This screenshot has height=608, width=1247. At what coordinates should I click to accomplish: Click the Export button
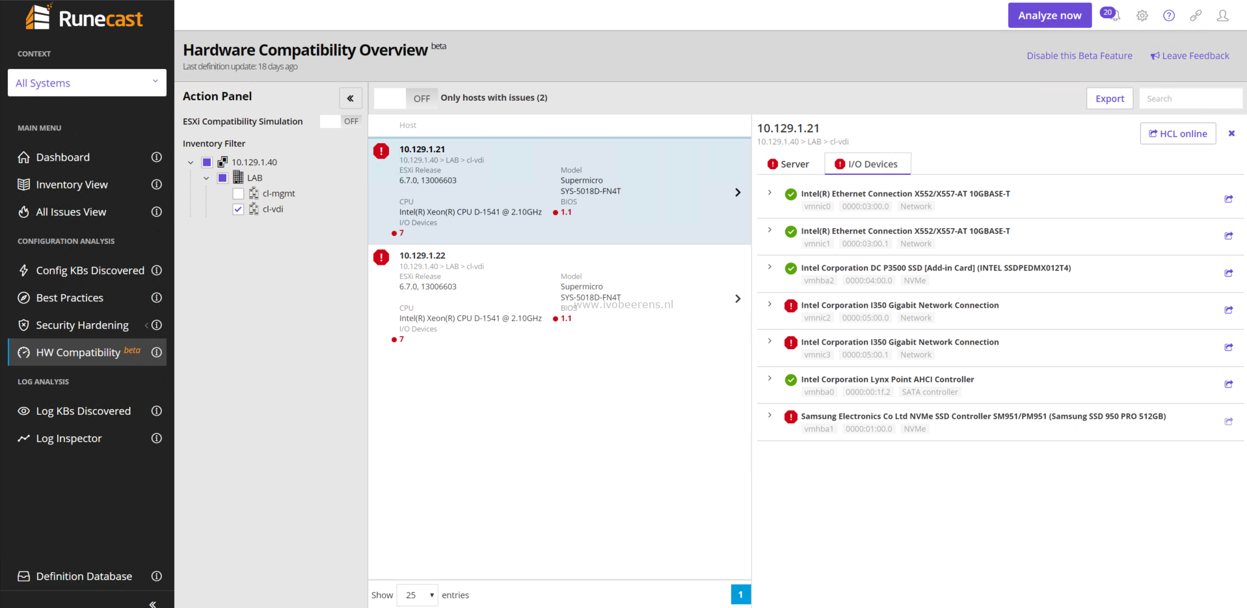1110,98
